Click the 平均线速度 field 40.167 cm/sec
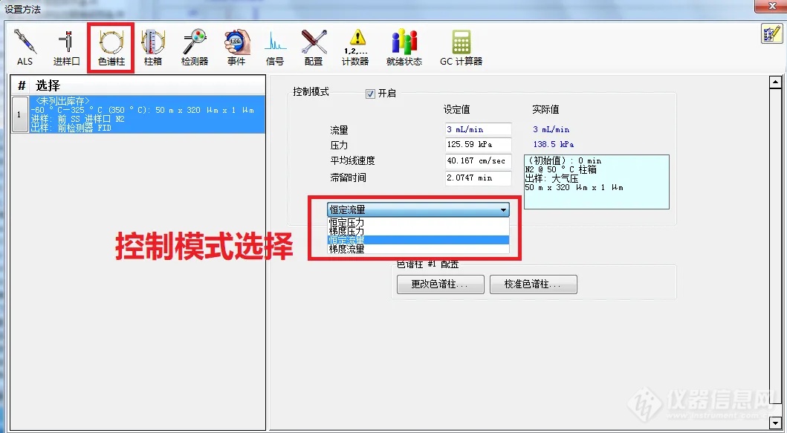The width and height of the screenshot is (787, 433). pyautogui.click(x=478, y=161)
